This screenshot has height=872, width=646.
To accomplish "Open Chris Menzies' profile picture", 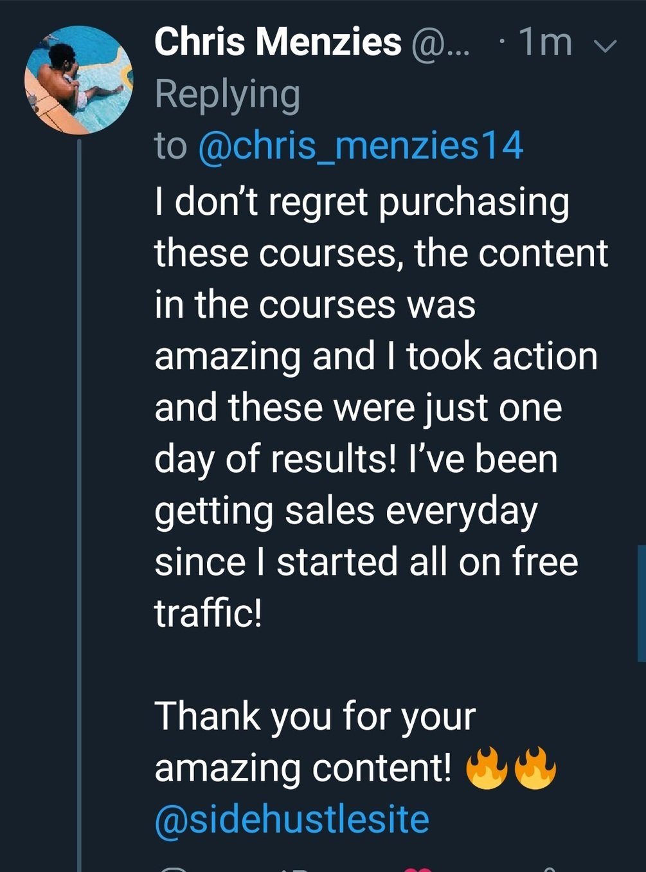I will (x=78, y=80).
